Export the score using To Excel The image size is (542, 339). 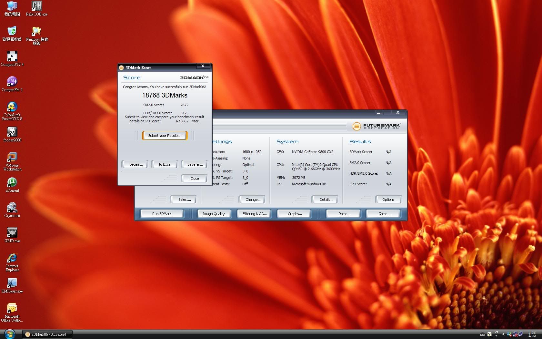(165, 164)
